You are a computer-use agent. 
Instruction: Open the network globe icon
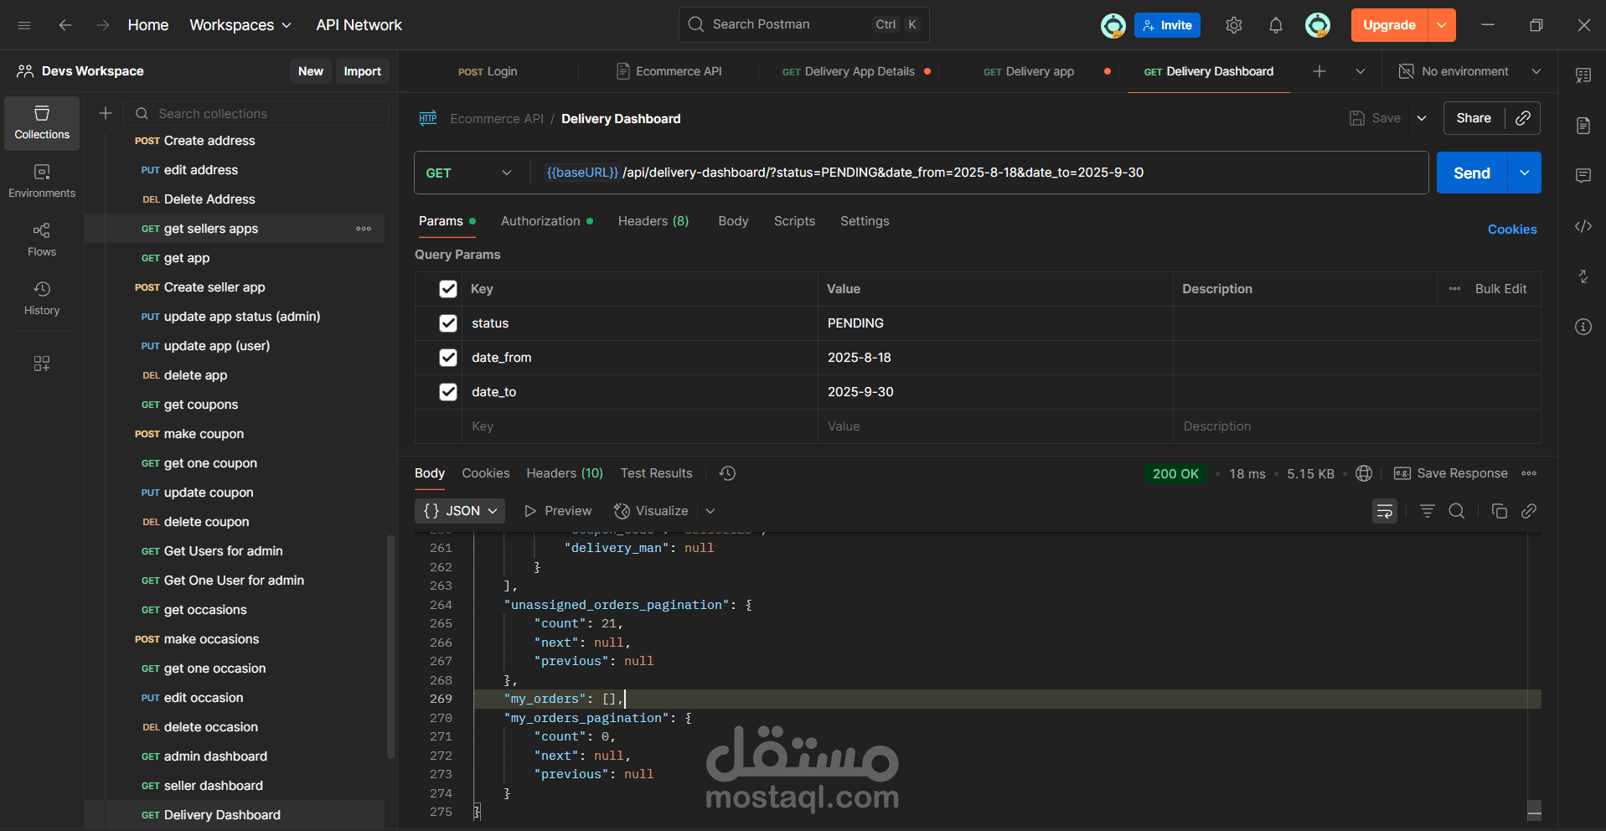[x=1364, y=473]
